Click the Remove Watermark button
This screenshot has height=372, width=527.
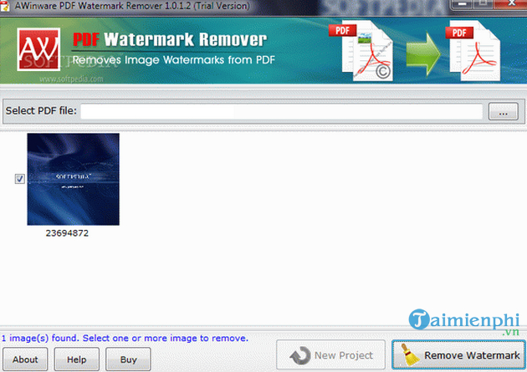click(x=458, y=354)
